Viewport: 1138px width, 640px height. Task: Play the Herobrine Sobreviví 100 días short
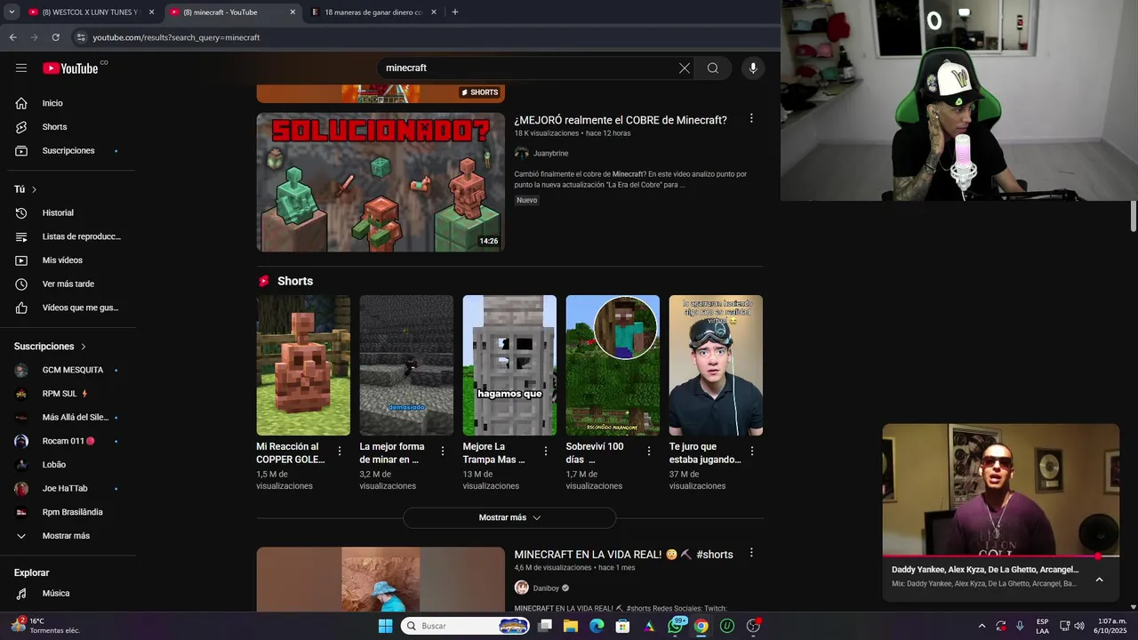tap(613, 365)
